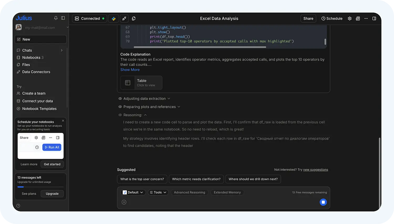This screenshot has width=394, height=224.
Task: Click the copy notebook icon
Action: [134, 19]
